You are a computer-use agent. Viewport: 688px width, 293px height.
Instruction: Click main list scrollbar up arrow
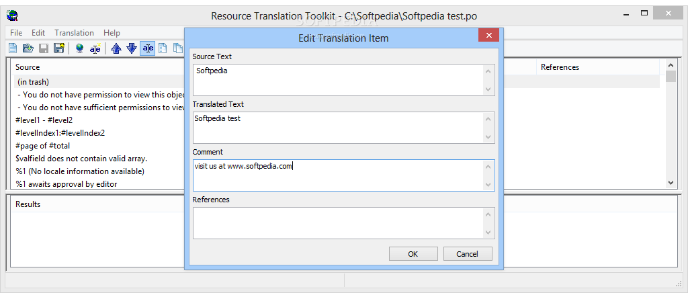(x=671, y=65)
